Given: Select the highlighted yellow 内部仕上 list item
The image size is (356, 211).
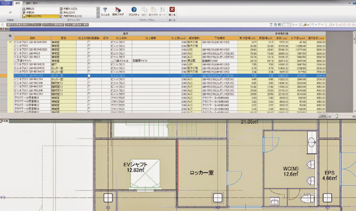Looking at the screenshot, I should [41, 16].
